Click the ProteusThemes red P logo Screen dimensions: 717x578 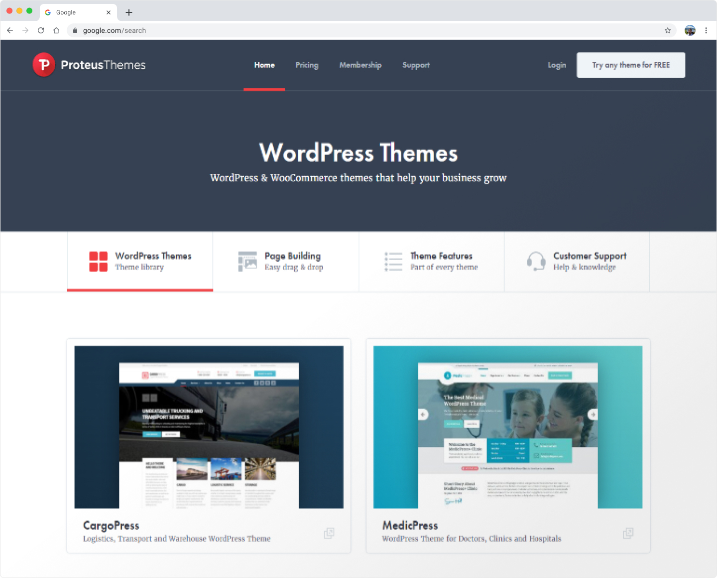click(x=44, y=65)
